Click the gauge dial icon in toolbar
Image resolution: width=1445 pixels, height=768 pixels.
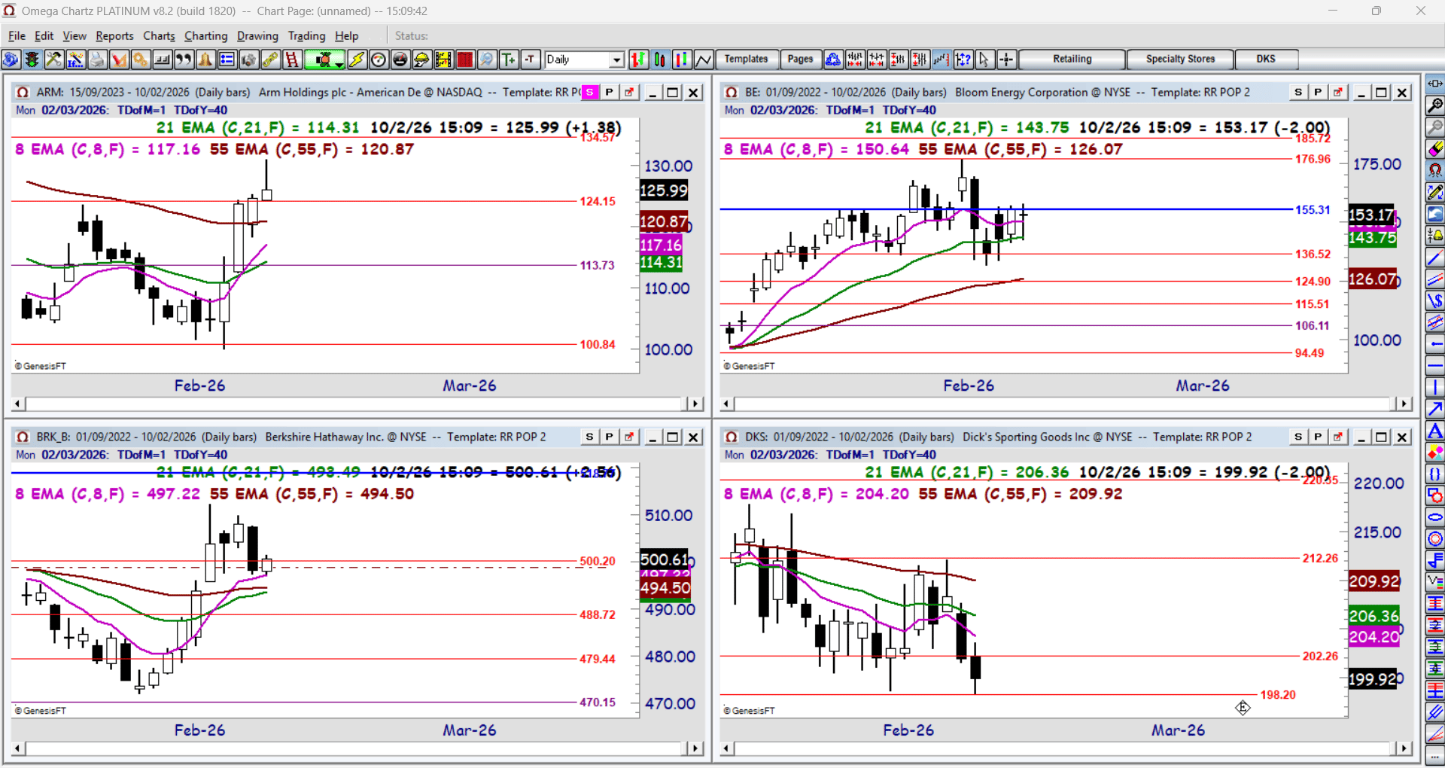click(379, 59)
